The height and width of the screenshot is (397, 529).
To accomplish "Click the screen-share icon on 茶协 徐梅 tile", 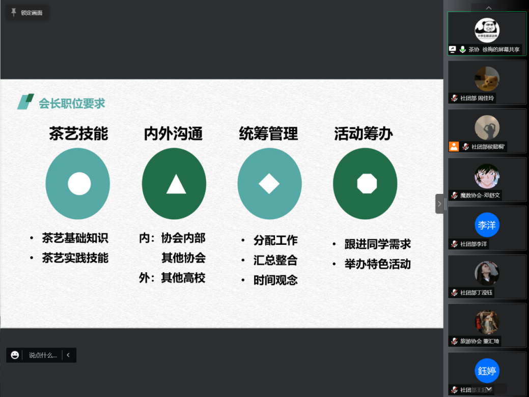I will click(453, 49).
